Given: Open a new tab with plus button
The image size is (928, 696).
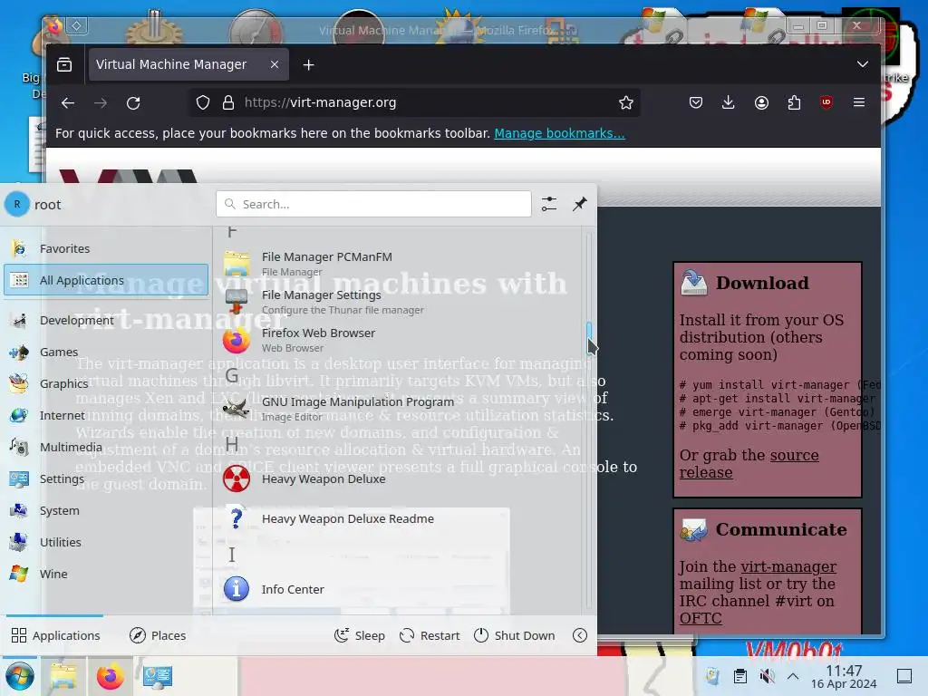Looking at the screenshot, I should click(308, 64).
